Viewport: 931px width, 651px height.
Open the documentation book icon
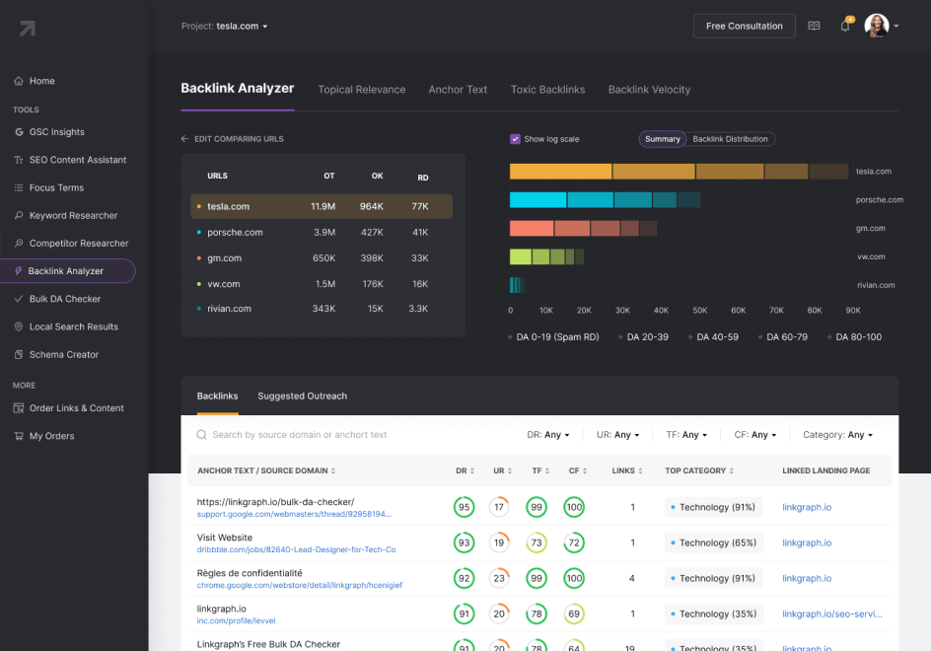click(x=814, y=26)
